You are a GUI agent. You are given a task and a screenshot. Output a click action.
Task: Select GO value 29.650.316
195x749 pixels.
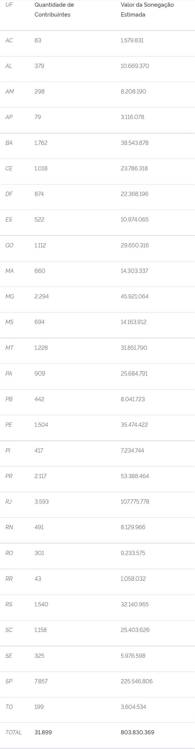click(135, 245)
